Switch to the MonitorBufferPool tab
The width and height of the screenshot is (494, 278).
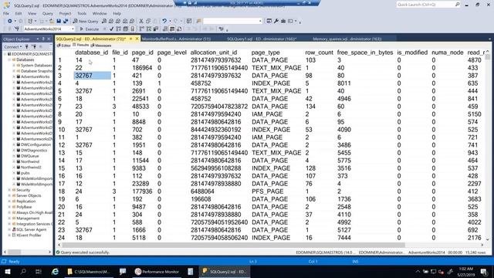[x=176, y=39]
